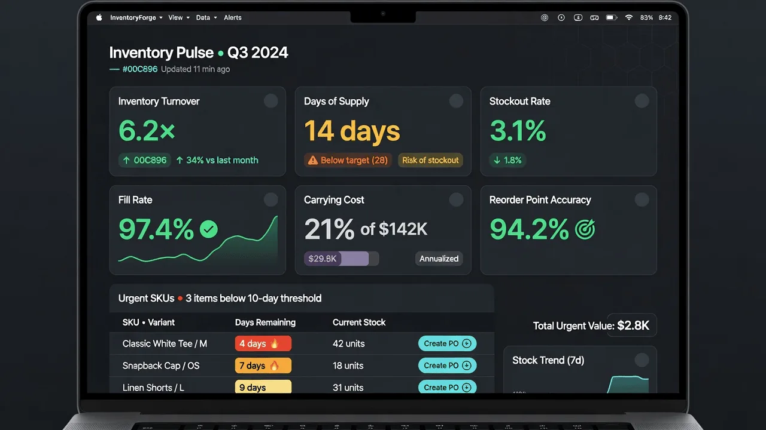Create PO for Linen Shorts / L
The height and width of the screenshot is (430, 766).
point(447,386)
